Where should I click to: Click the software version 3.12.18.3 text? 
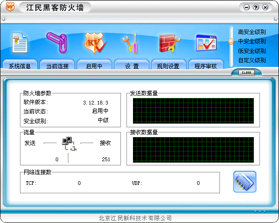[95, 103]
